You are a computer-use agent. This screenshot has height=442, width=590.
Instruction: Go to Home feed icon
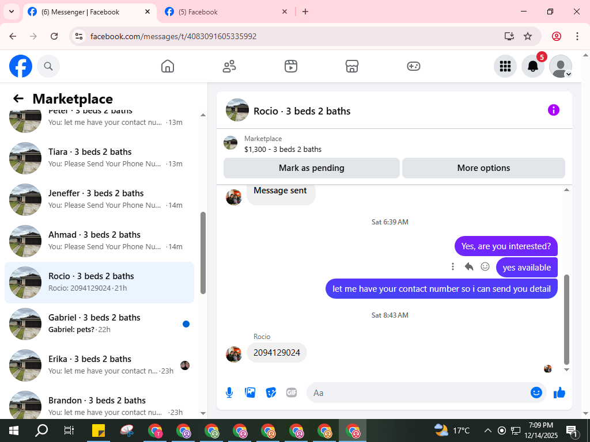point(168,66)
